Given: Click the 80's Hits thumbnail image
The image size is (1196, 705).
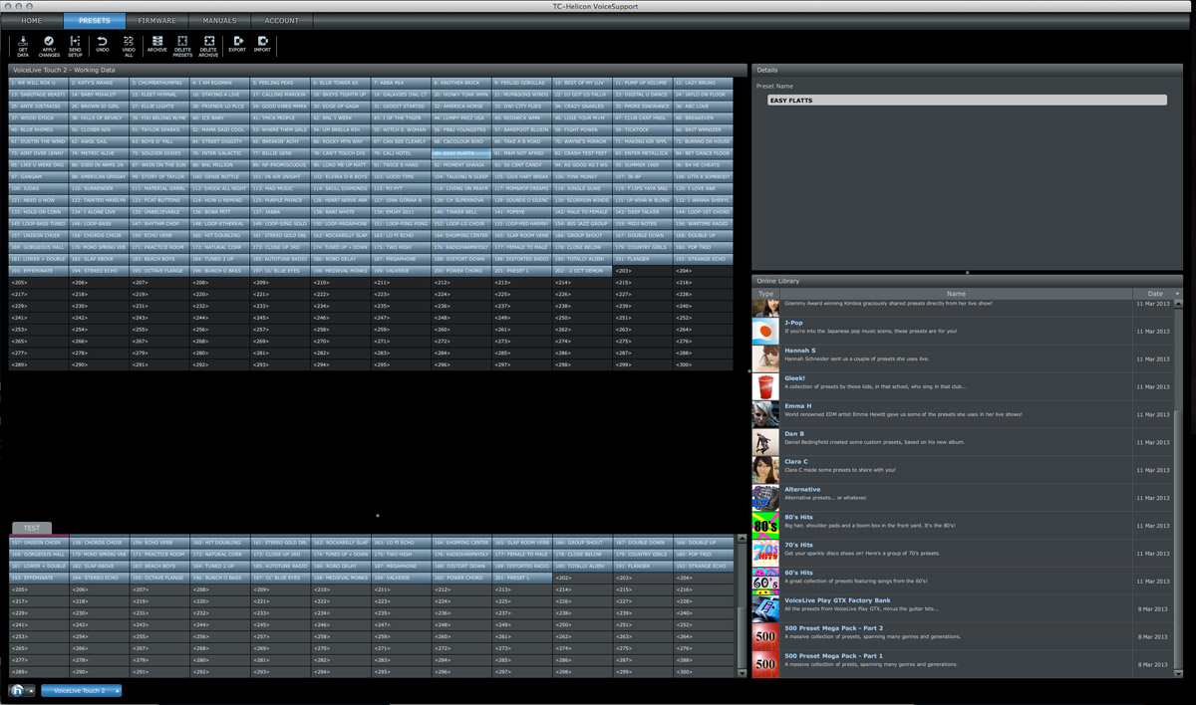Looking at the screenshot, I should click(765, 526).
